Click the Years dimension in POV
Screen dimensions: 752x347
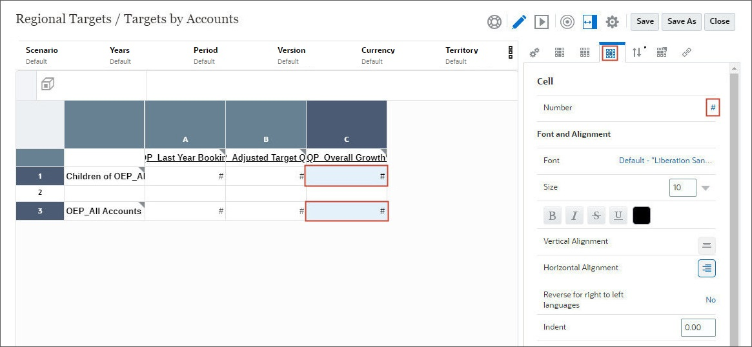(120, 55)
